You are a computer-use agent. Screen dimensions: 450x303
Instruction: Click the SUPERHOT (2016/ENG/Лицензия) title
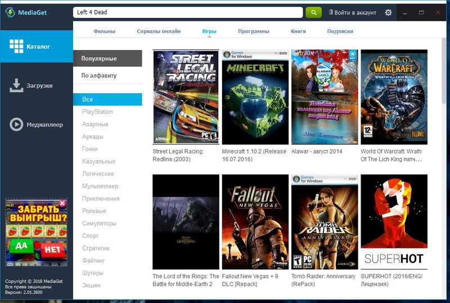pyautogui.click(x=391, y=280)
